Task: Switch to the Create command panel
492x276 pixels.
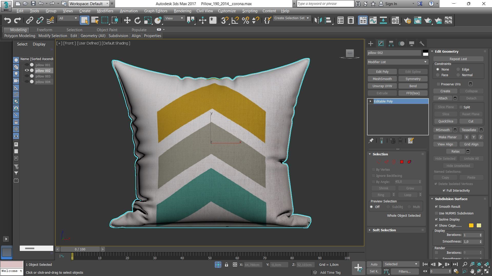Action: coord(371,43)
